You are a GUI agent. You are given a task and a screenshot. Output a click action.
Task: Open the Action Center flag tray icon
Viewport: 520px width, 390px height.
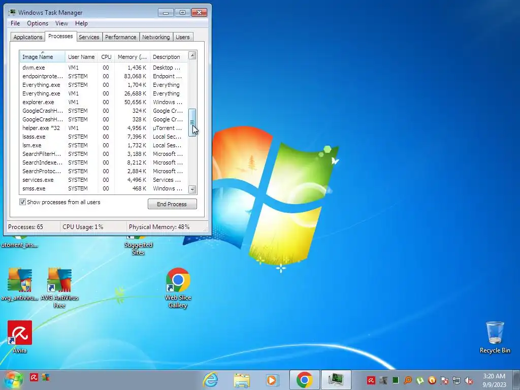point(444,380)
